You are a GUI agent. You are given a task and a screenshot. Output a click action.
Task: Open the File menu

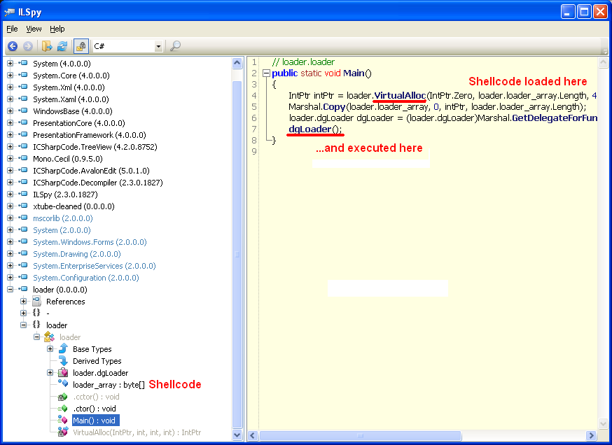coord(12,29)
